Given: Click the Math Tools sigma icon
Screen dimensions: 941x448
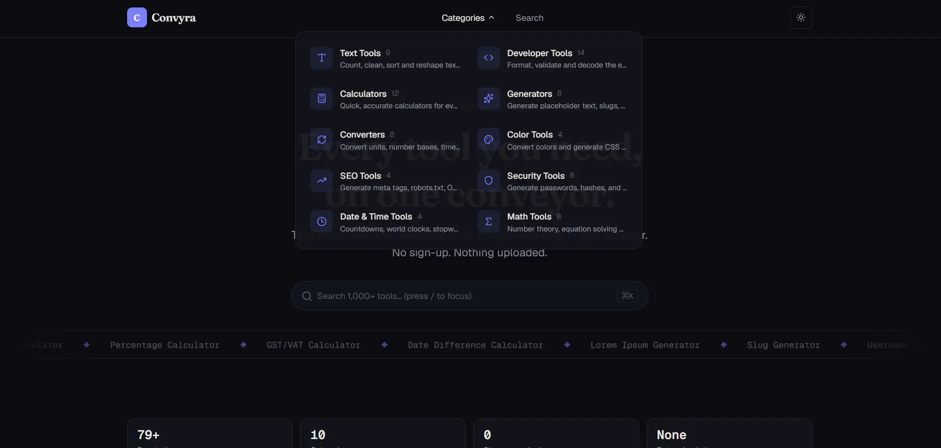Looking at the screenshot, I should coord(489,222).
